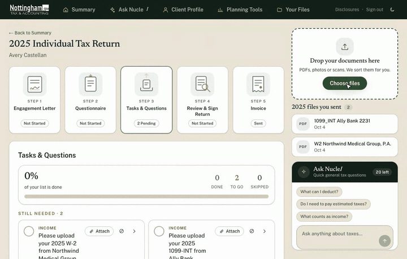Attach a file to the 1099-INT task

[229, 231]
